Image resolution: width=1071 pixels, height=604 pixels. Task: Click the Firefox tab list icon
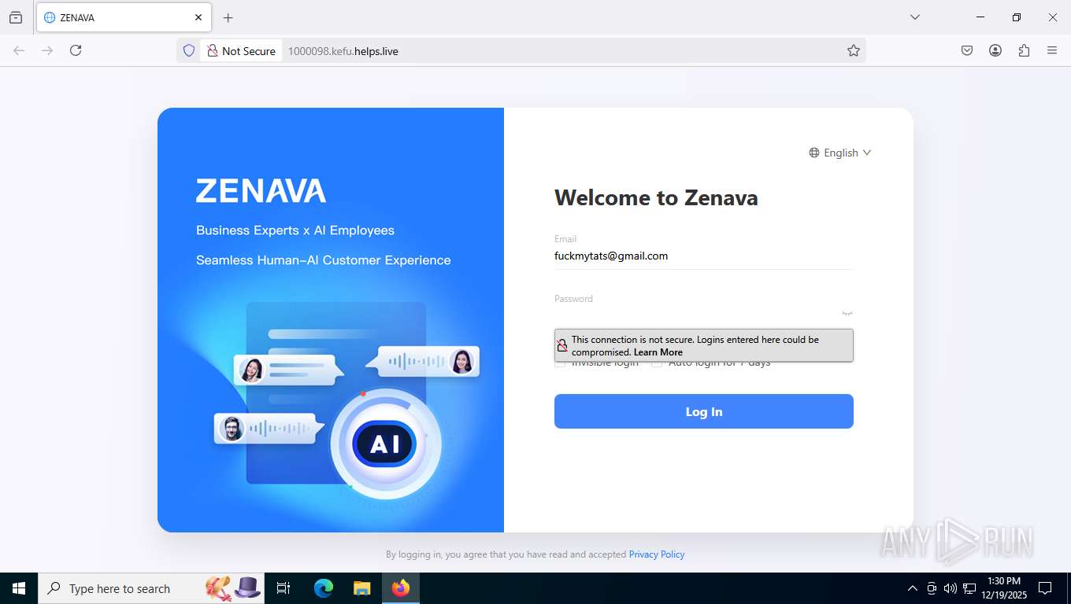click(16, 17)
